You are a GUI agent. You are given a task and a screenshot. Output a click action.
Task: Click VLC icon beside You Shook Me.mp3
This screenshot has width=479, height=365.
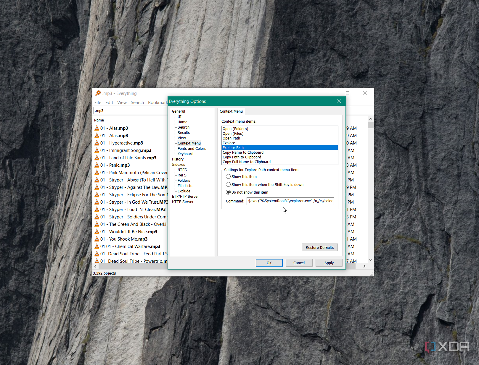coord(97,239)
